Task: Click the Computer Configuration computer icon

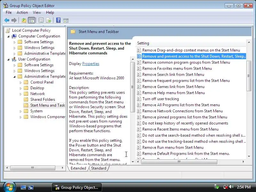Action: coord(14,36)
